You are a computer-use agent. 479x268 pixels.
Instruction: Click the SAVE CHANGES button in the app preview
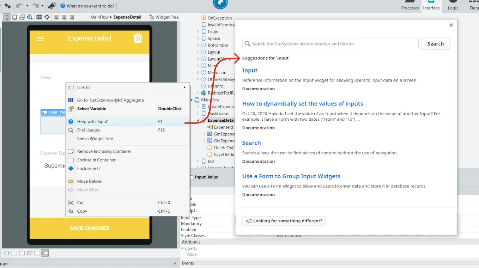point(89,228)
